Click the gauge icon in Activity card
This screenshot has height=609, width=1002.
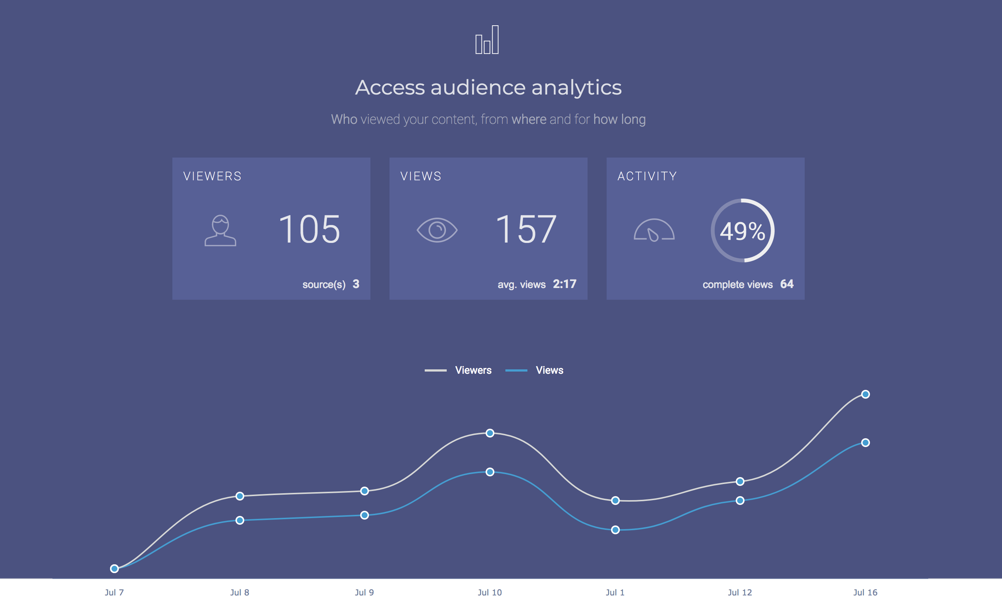[x=654, y=230]
